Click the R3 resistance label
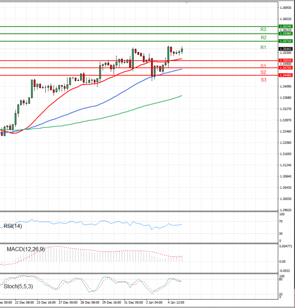Viewport: 295px width, 308px height. (x=263, y=29)
